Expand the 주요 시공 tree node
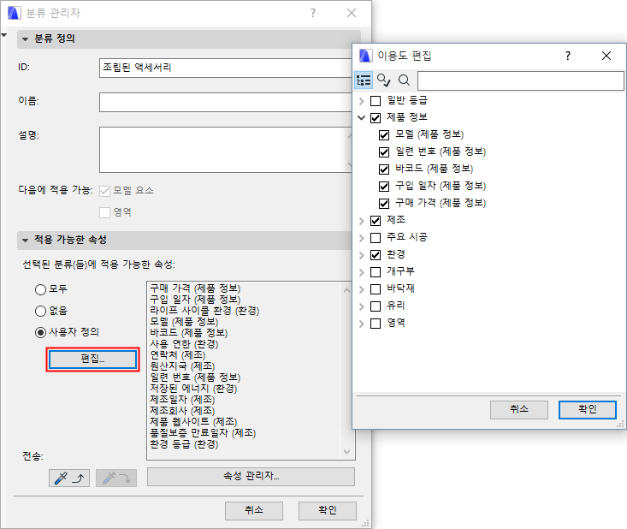 click(x=362, y=238)
